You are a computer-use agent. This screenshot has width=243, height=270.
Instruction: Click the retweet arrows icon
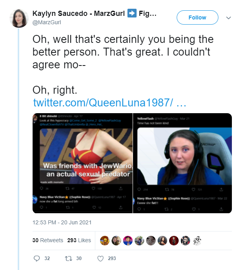68,258
